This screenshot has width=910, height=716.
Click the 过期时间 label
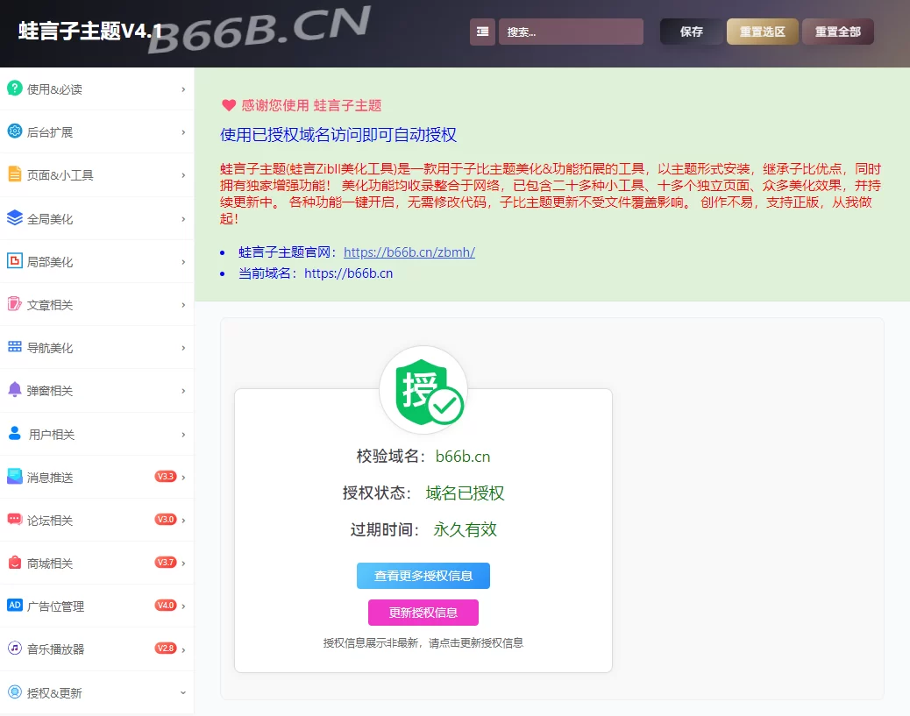[x=386, y=529]
